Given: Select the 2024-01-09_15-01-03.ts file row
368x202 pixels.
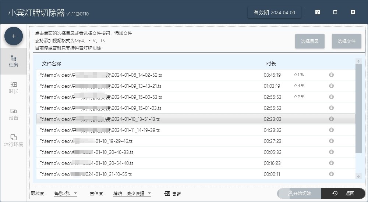Looking at the screenshot, I should tap(147, 108).
